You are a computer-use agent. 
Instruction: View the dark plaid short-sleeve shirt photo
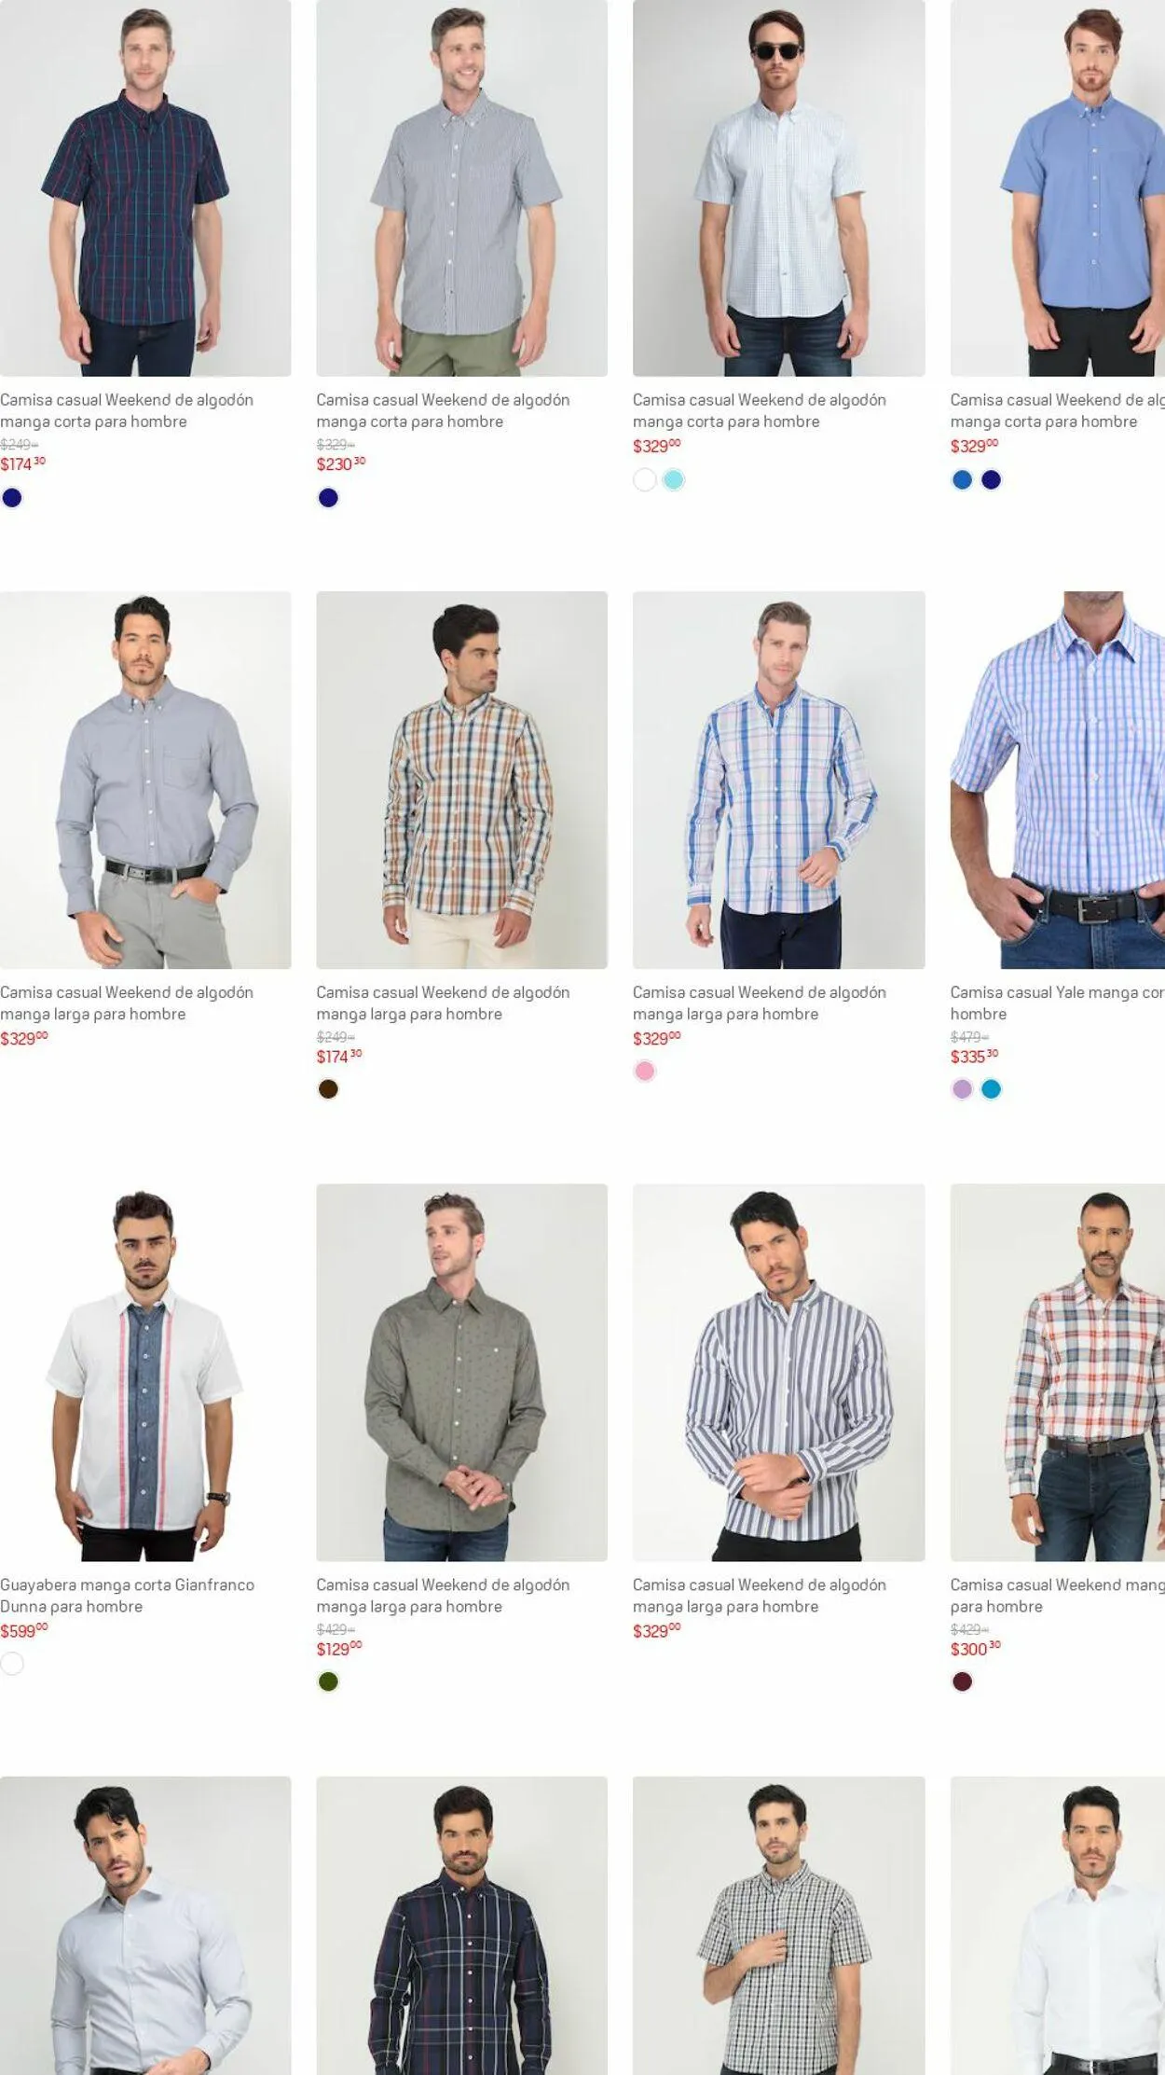145,188
